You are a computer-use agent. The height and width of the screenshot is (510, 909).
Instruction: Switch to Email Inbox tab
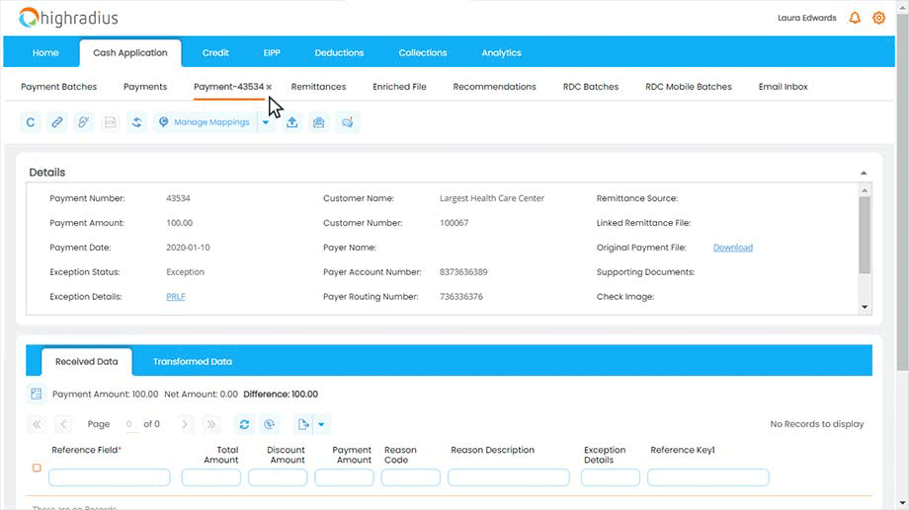click(784, 87)
